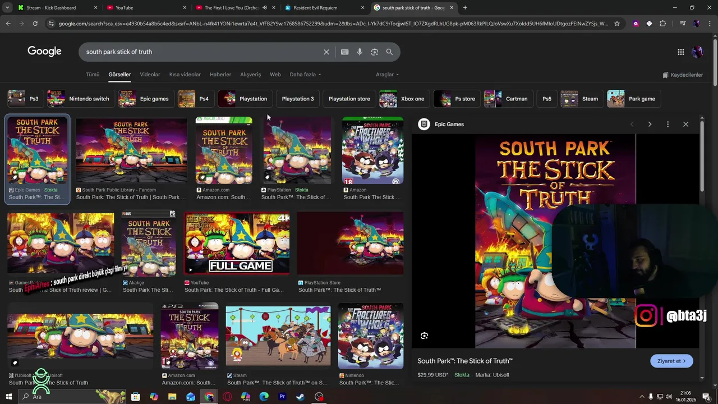The width and height of the screenshot is (718, 404).
Task: Start voice search with the microphone icon
Action: [x=360, y=52]
